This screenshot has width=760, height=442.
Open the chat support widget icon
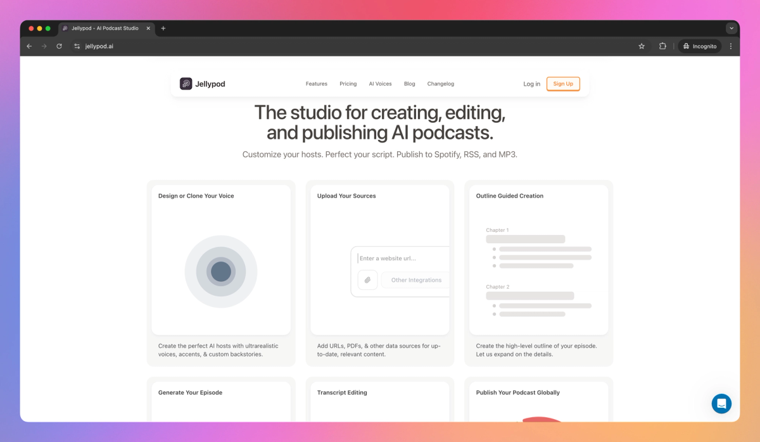pos(721,403)
